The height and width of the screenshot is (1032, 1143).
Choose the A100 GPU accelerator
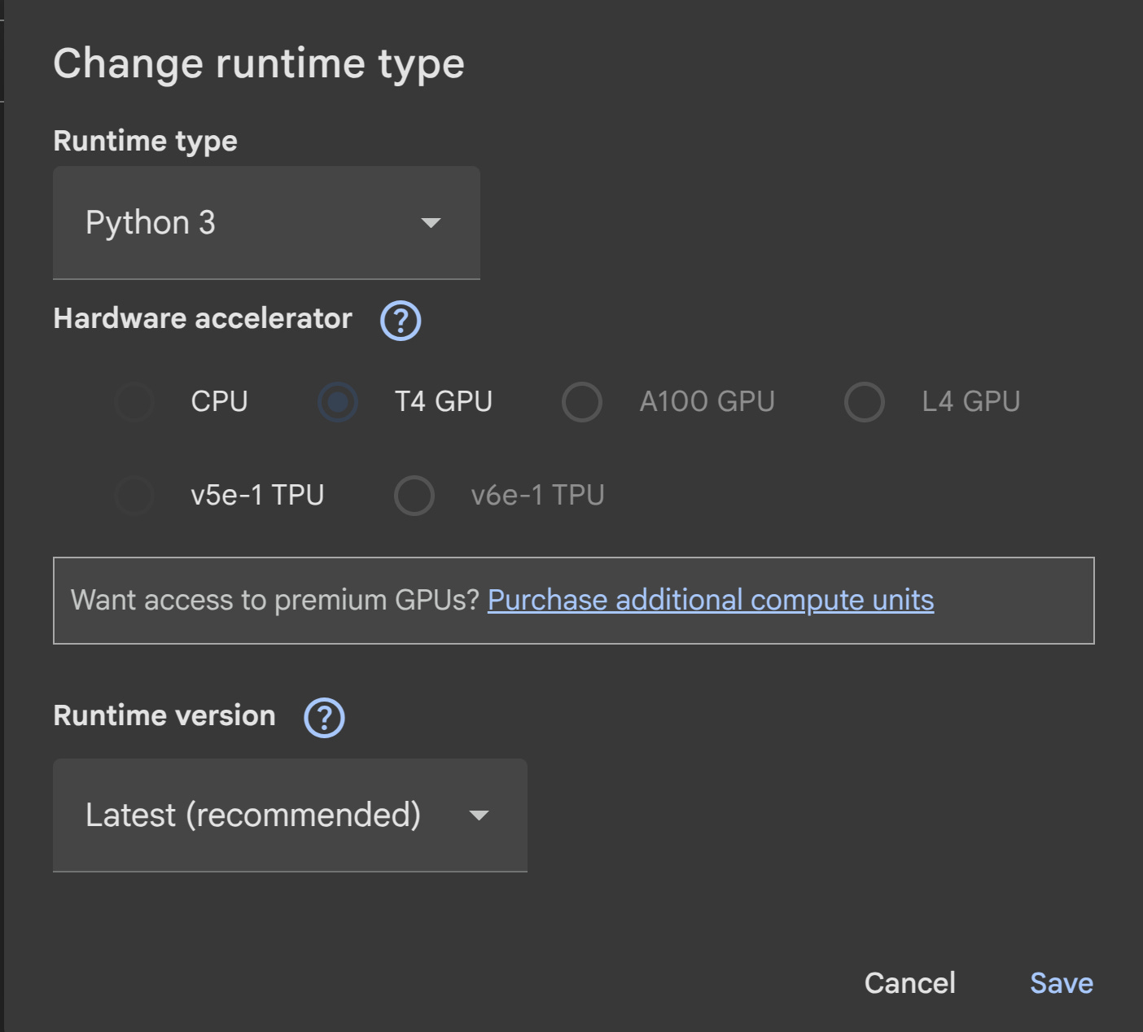pos(582,402)
